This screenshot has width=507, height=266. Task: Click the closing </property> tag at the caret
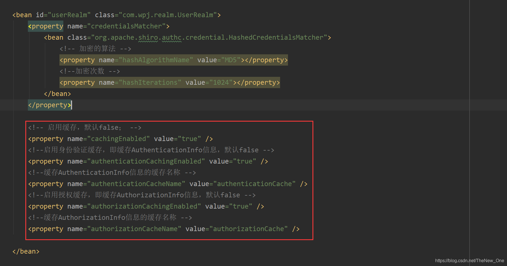click(x=50, y=105)
